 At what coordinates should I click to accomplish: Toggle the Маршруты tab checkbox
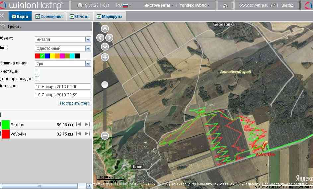(x=99, y=17)
